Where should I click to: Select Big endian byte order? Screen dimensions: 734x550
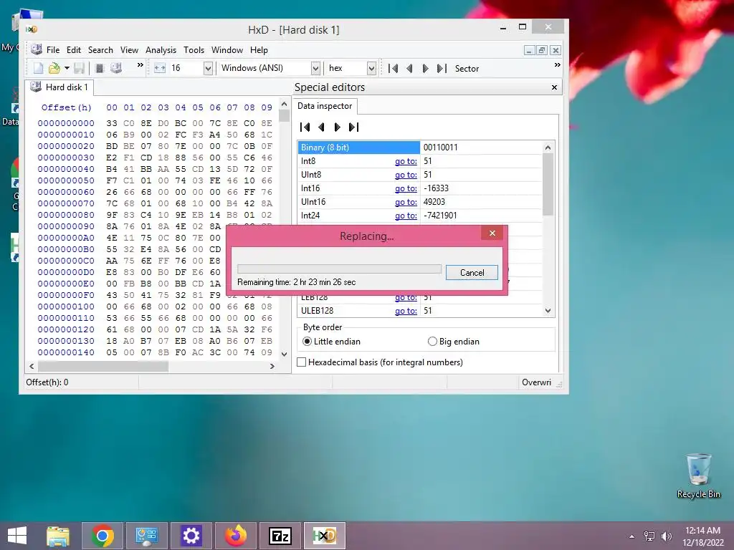pyautogui.click(x=454, y=342)
